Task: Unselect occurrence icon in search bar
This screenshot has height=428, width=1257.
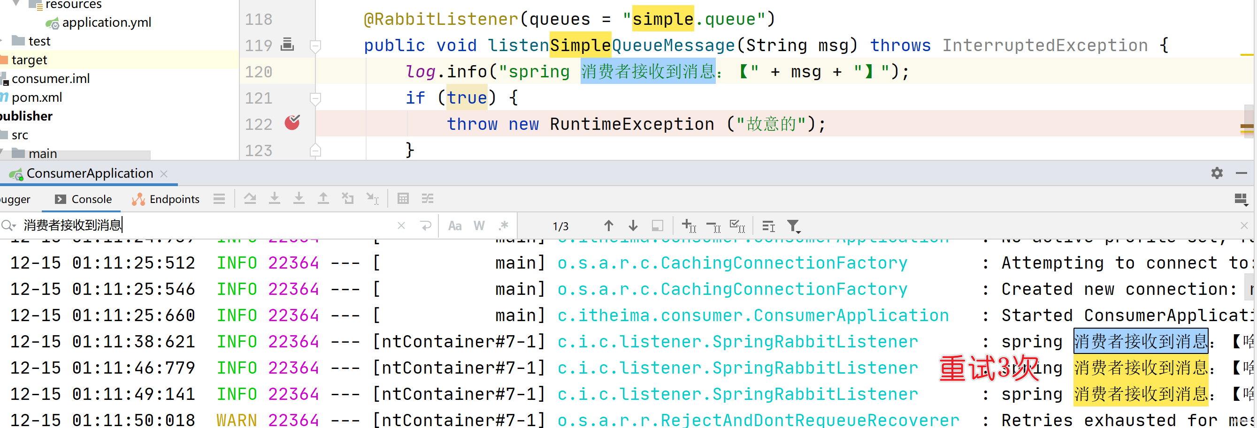Action: [713, 226]
